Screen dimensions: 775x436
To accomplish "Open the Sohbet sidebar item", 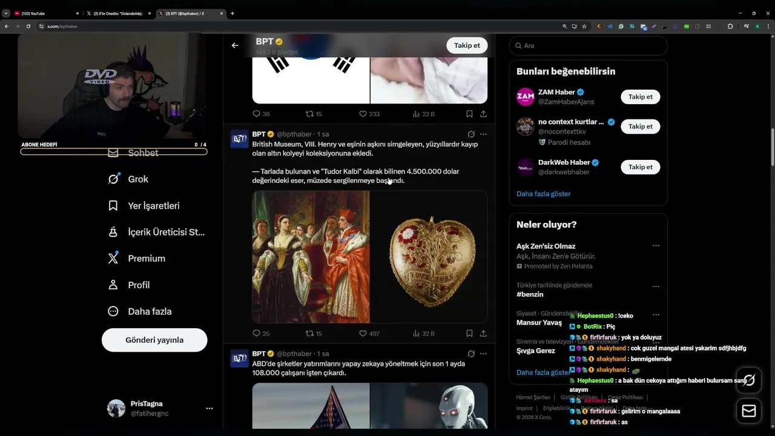I will pos(133,153).
